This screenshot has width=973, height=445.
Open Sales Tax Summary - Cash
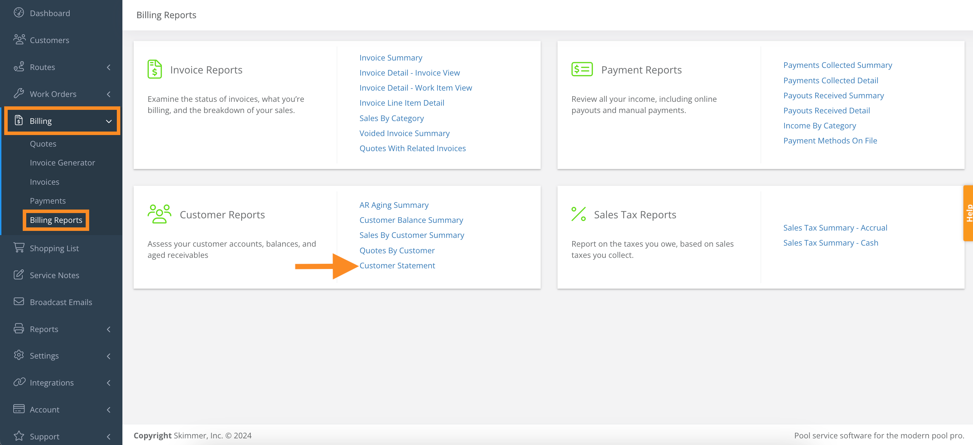[830, 243]
